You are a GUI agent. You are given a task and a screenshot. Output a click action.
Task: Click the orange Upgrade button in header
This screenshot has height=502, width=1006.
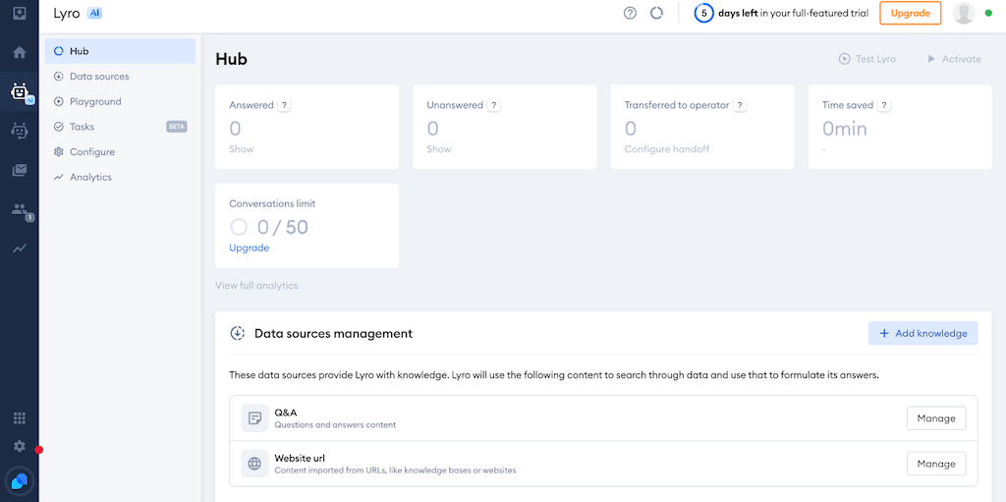click(x=911, y=13)
